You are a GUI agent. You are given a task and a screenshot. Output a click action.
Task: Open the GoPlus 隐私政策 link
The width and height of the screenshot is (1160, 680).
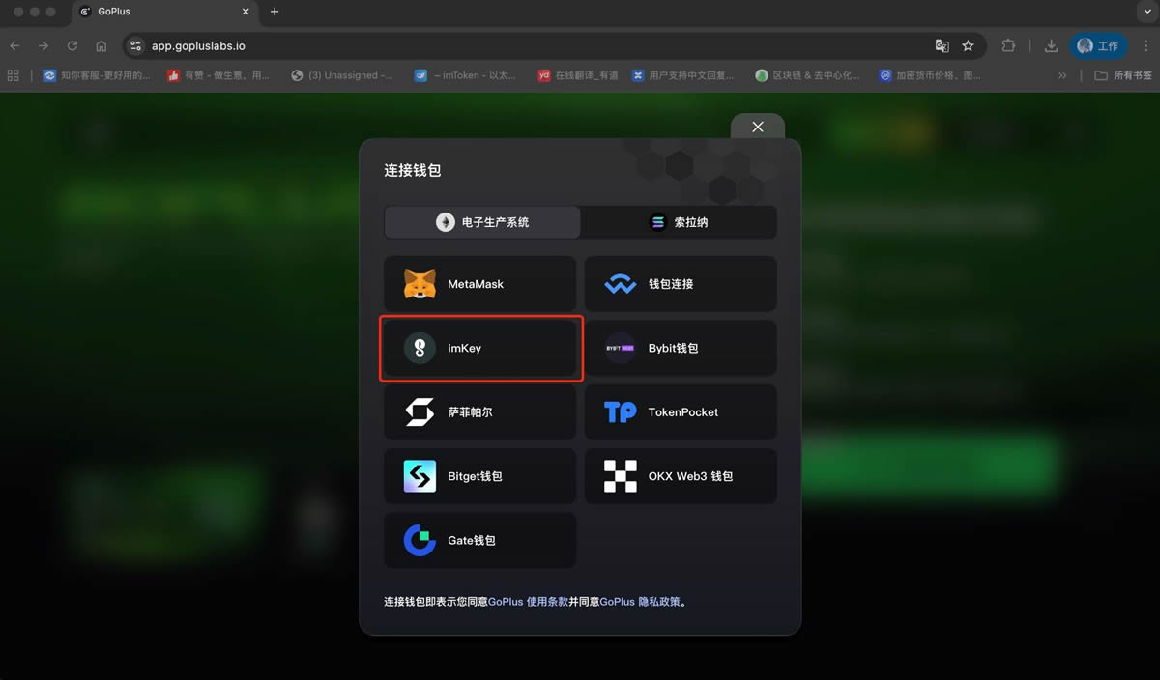pos(640,602)
